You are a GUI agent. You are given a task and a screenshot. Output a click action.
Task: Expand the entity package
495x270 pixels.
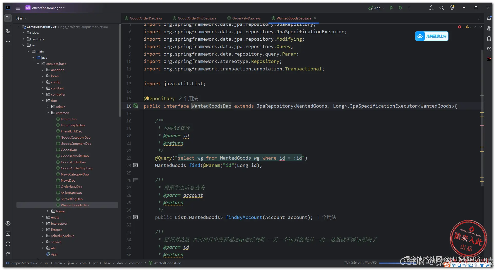point(43,217)
